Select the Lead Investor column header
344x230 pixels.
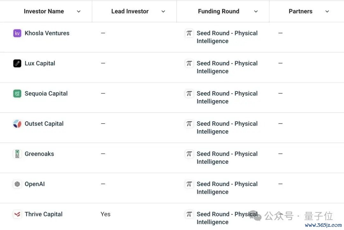(130, 11)
